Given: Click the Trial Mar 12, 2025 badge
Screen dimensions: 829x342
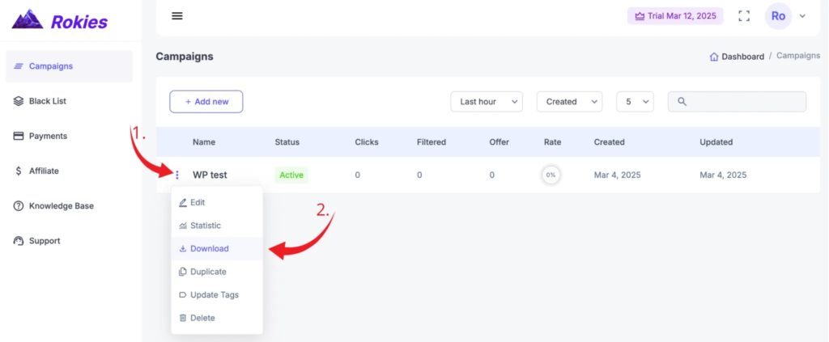Looking at the screenshot, I should [x=675, y=16].
